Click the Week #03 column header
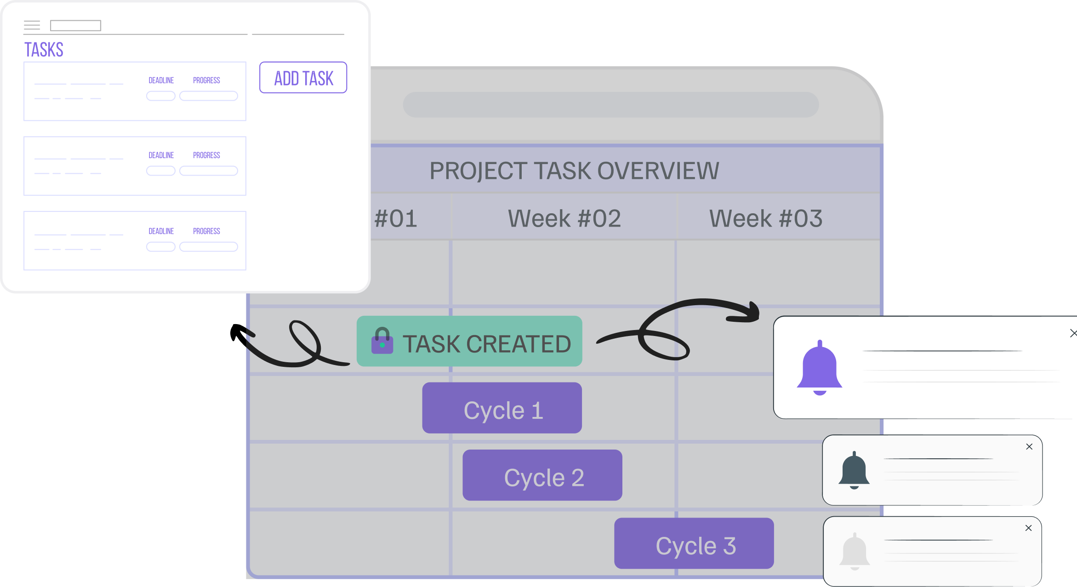Image resolution: width=1077 pixels, height=587 pixels. [x=765, y=218]
